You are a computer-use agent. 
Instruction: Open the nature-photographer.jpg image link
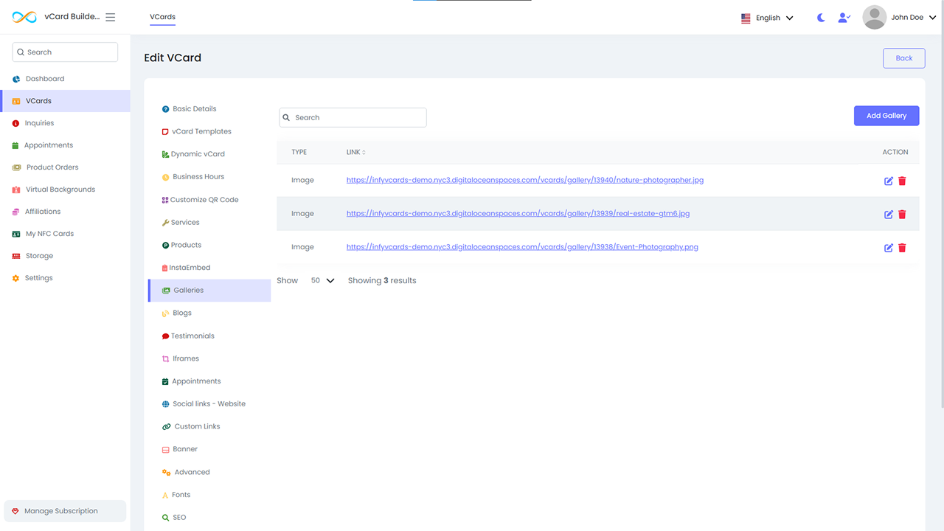[524, 180]
